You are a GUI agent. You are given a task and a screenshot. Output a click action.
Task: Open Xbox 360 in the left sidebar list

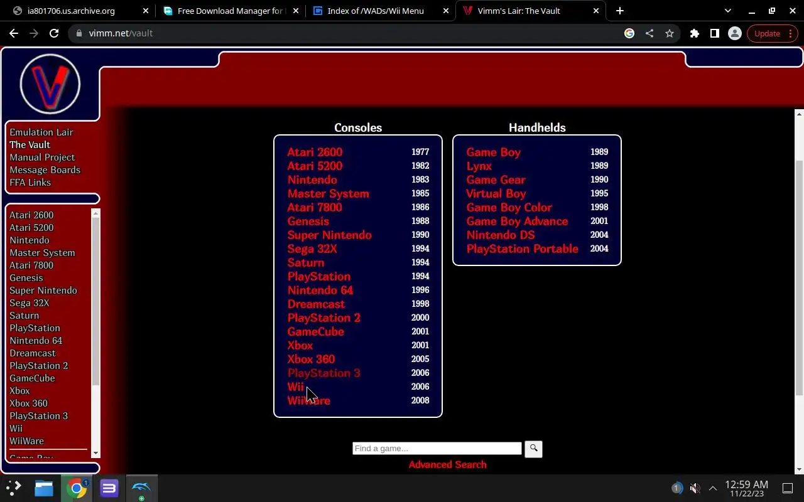[28, 403]
